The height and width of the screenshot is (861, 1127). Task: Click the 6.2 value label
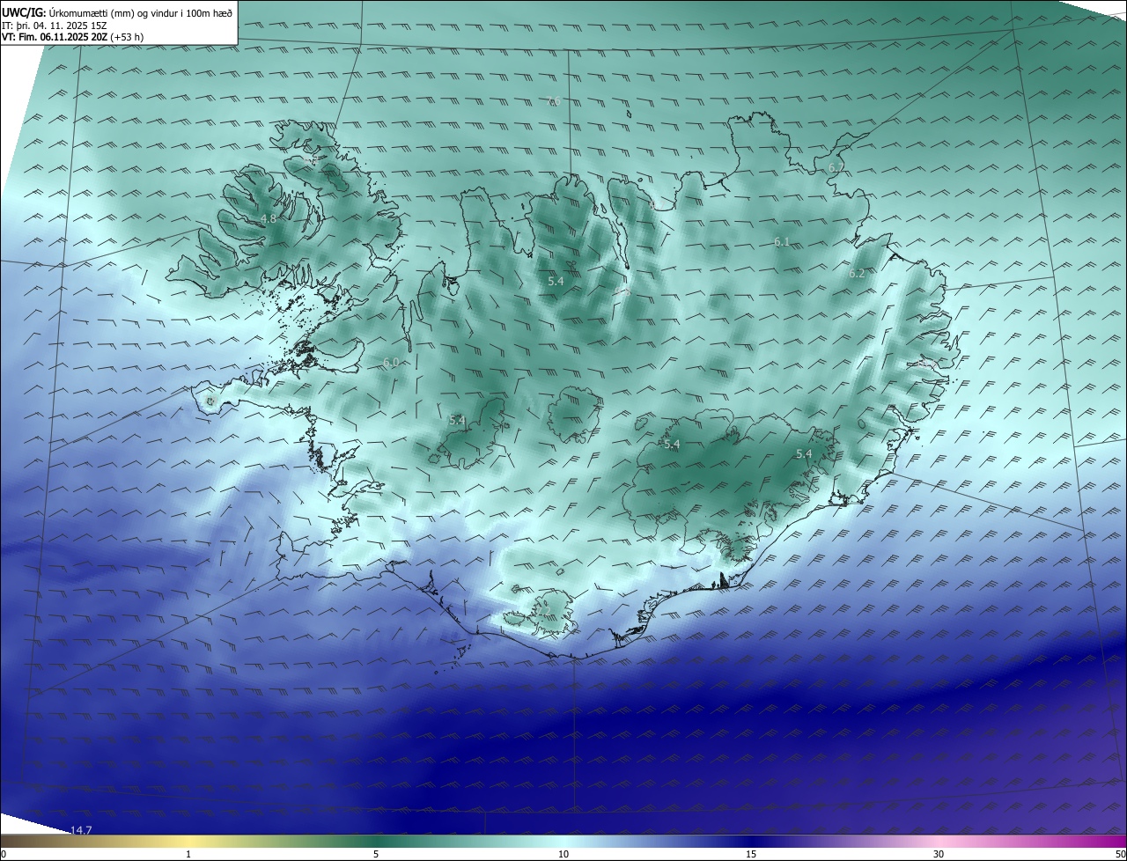pyautogui.click(x=857, y=274)
